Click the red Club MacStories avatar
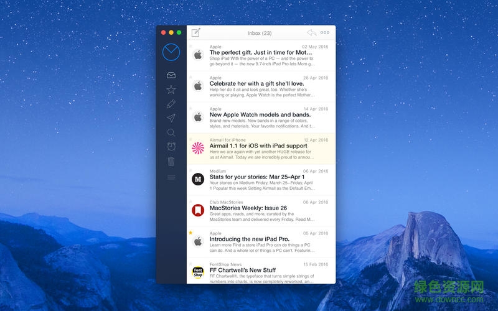The height and width of the screenshot is (311, 498). [198, 210]
